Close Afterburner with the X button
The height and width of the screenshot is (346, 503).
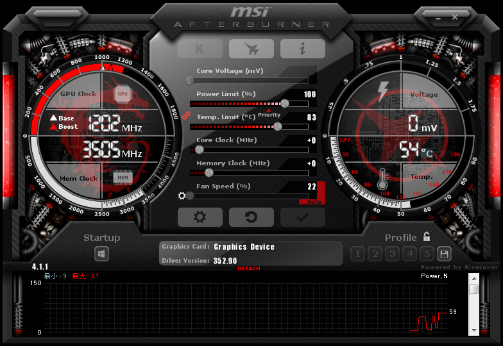[x=454, y=17]
